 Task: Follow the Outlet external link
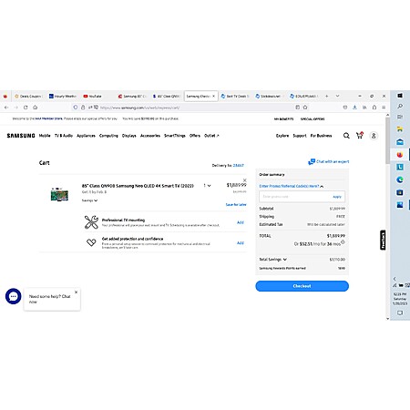pyautogui.click(x=211, y=136)
